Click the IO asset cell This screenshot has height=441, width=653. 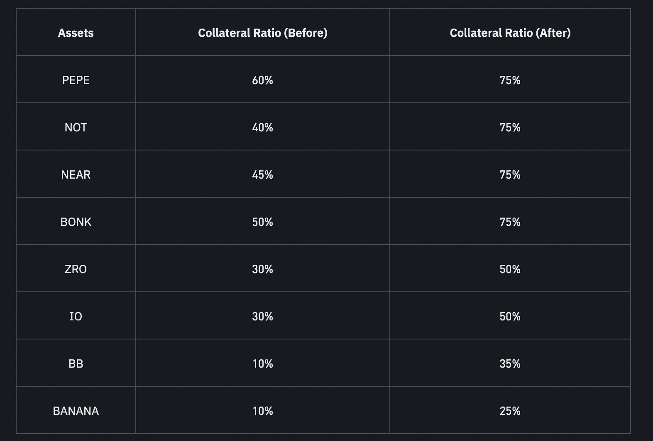coord(76,316)
